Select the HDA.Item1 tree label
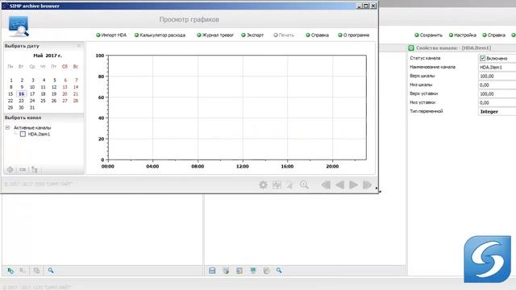516x290 pixels. click(39, 135)
